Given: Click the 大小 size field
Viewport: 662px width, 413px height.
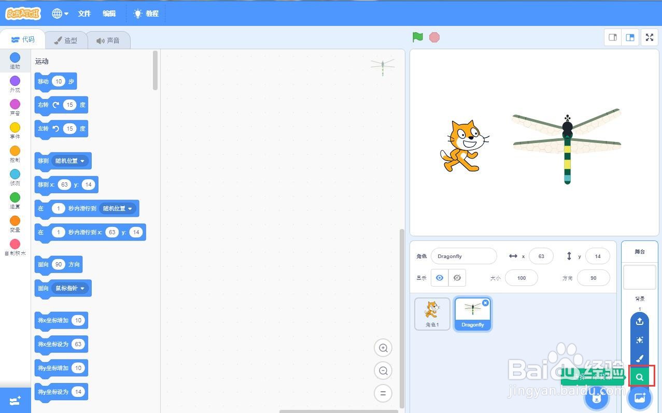Looking at the screenshot, I should point(521,278).
